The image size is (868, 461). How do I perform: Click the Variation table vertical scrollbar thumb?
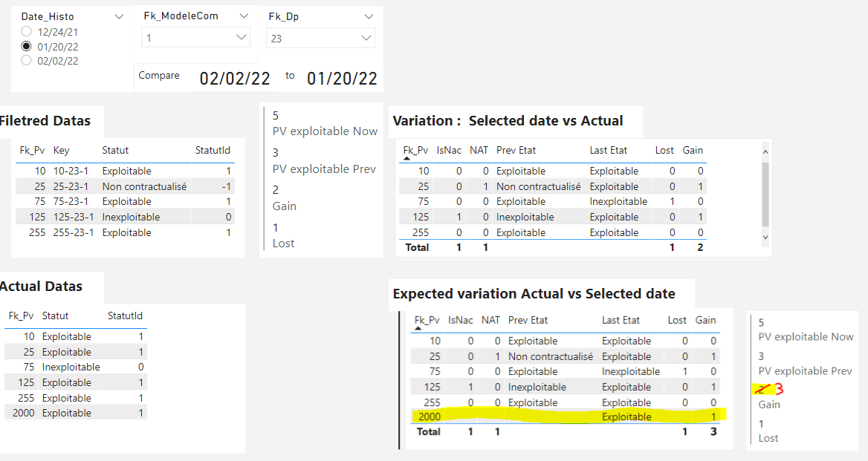[765, 194]
